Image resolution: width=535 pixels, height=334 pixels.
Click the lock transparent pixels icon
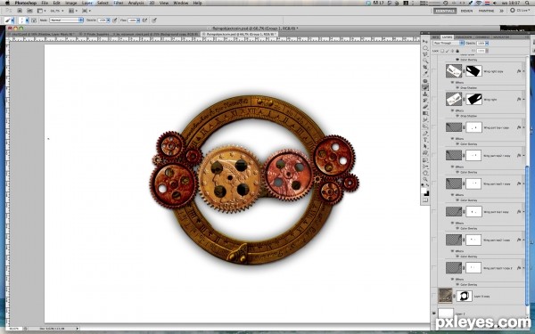442,51
